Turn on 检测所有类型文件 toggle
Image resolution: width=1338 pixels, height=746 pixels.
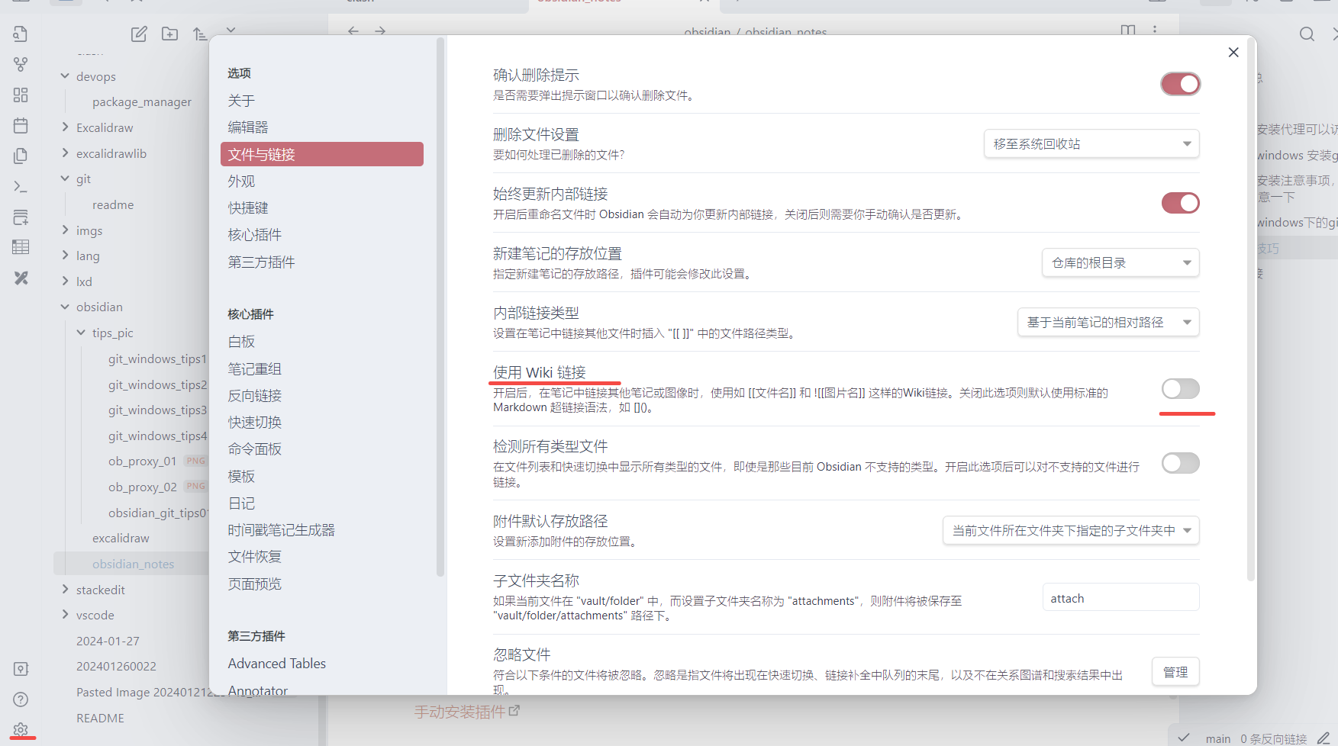[x=1180, y=463]
